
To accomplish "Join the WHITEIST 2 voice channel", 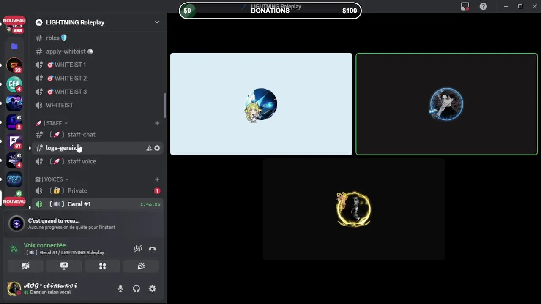I will click(x=98, y=79).
